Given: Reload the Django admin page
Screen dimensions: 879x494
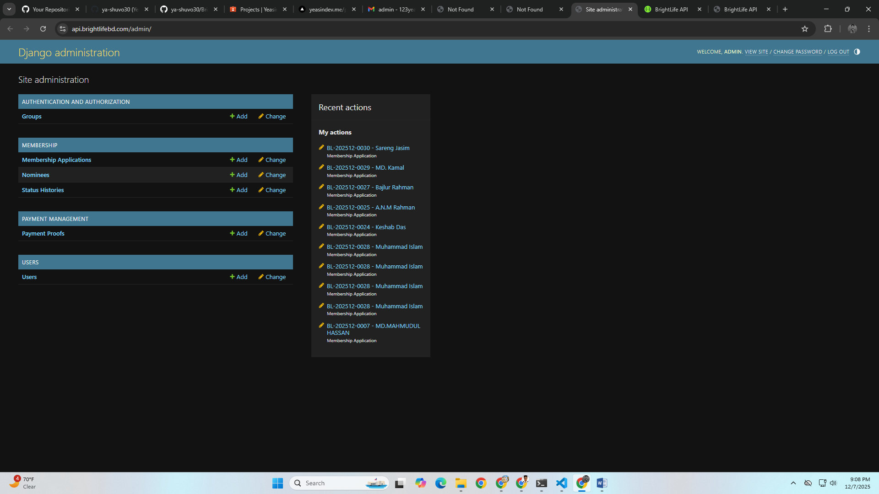Looking at the screenshot, I should 43,28.
